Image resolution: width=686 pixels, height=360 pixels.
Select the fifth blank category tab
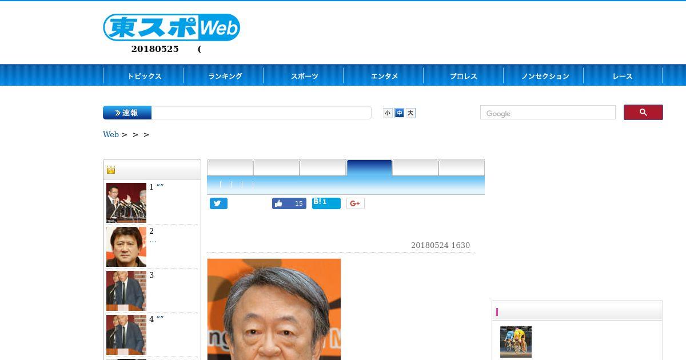(416, 167)
